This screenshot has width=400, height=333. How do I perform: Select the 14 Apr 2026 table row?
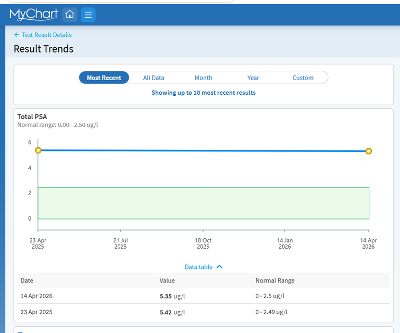pyautogui.click(x=203, y=296)
